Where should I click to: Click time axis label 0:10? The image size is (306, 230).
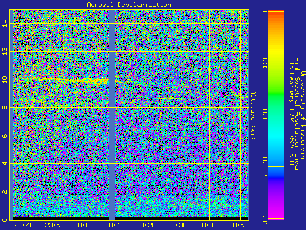coord(117,225)
